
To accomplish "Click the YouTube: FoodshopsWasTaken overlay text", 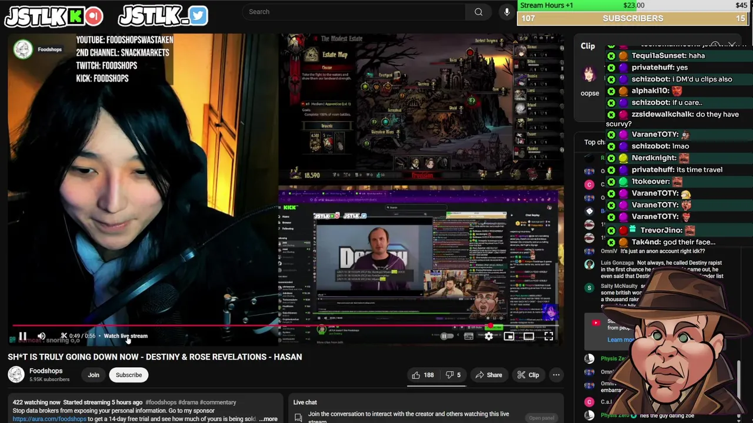I will click(x=125, y=40).
